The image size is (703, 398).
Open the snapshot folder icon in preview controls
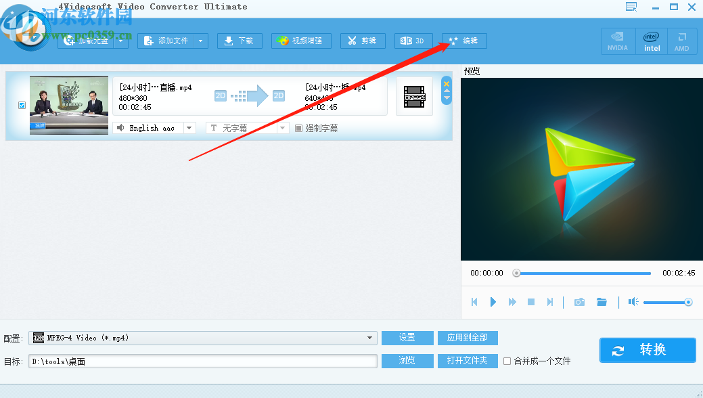click(x=602, y=302)
